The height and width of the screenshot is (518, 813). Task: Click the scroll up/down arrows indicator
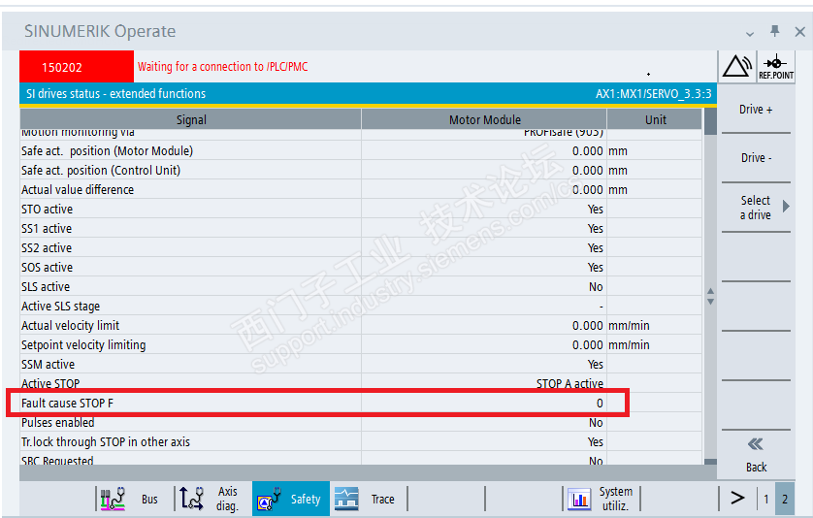710,297
